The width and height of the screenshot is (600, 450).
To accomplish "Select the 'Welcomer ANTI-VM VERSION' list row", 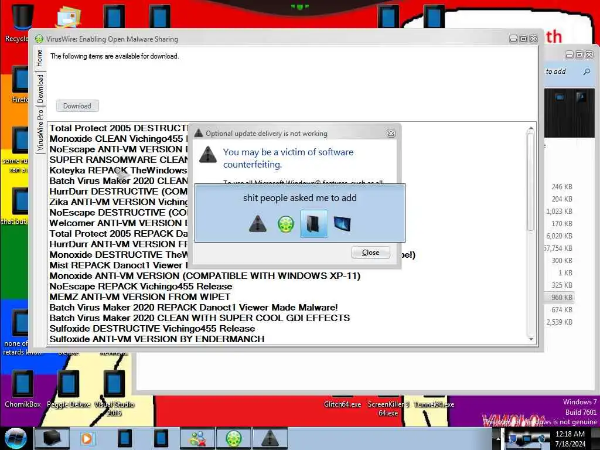I will pyautogui.click(x=118, y=223).
